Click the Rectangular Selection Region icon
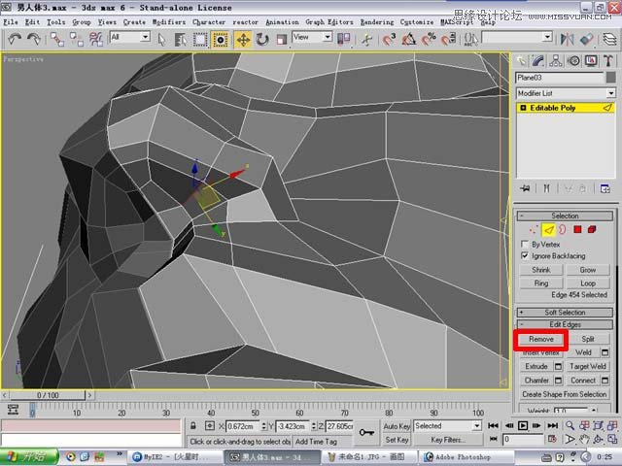 pos(200,39)
